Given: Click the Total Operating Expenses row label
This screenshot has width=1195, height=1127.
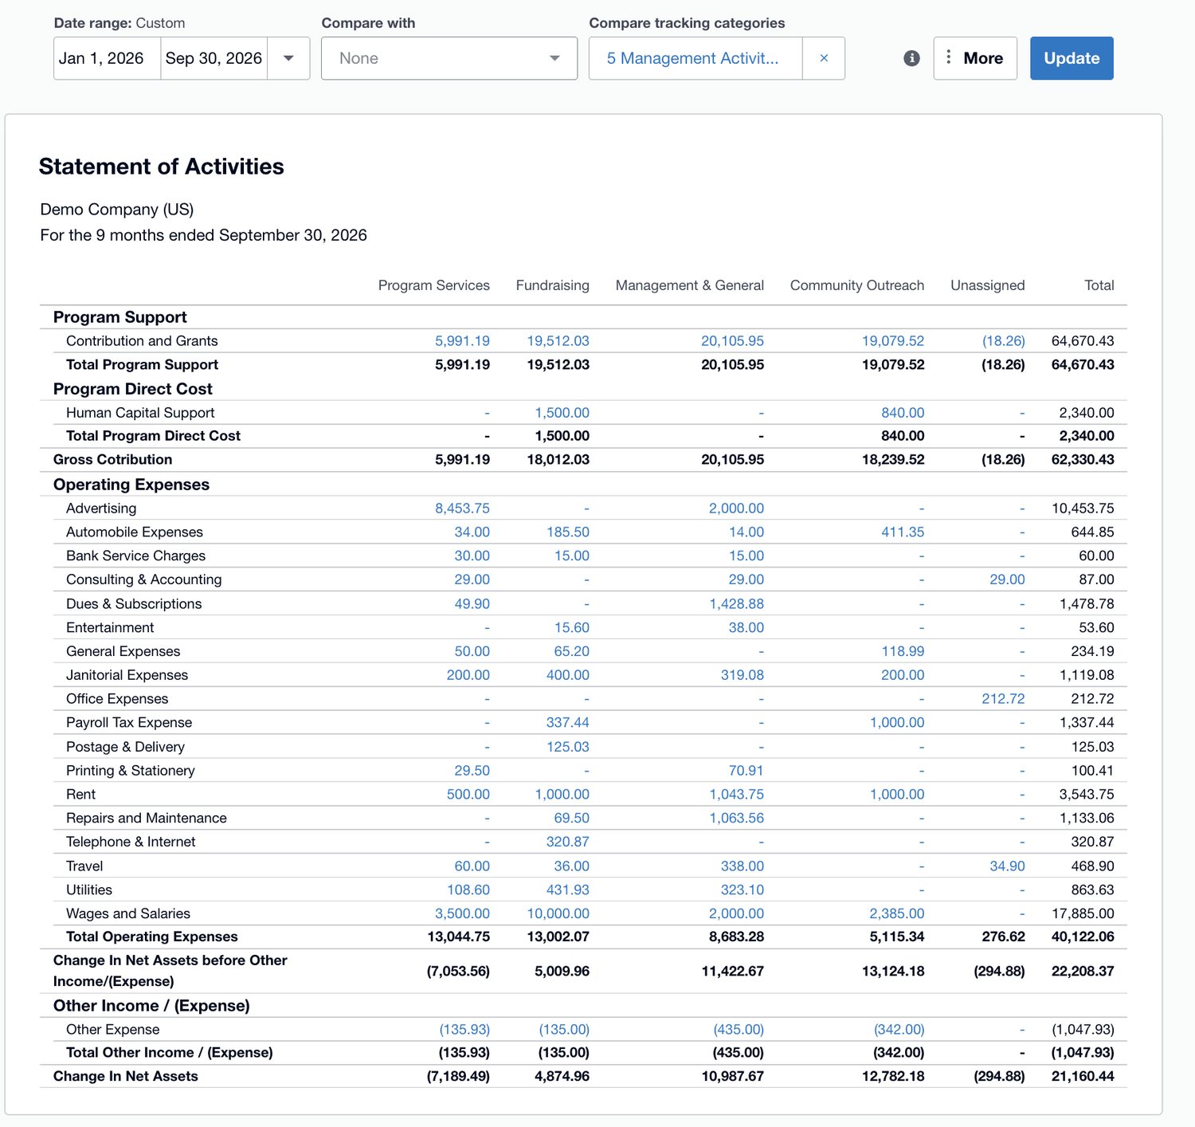Looking at the screenshot, I should [x=152, y=937].
